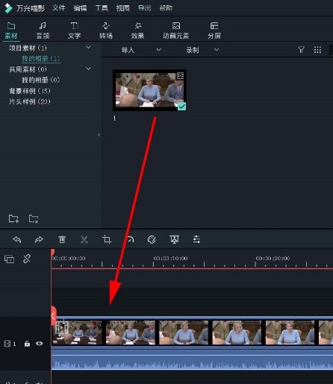The image size is (333, 384).
Task: Split clip with scissors icon
Action: coord(84,239)
